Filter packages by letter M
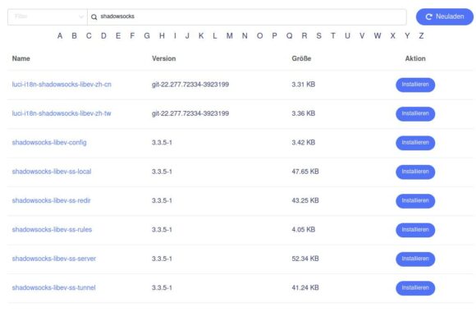This screenshot has width=476, height=312. (x=230, y=36)
